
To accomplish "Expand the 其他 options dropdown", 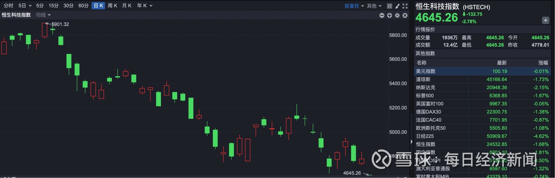I will (x=374, y=6).
